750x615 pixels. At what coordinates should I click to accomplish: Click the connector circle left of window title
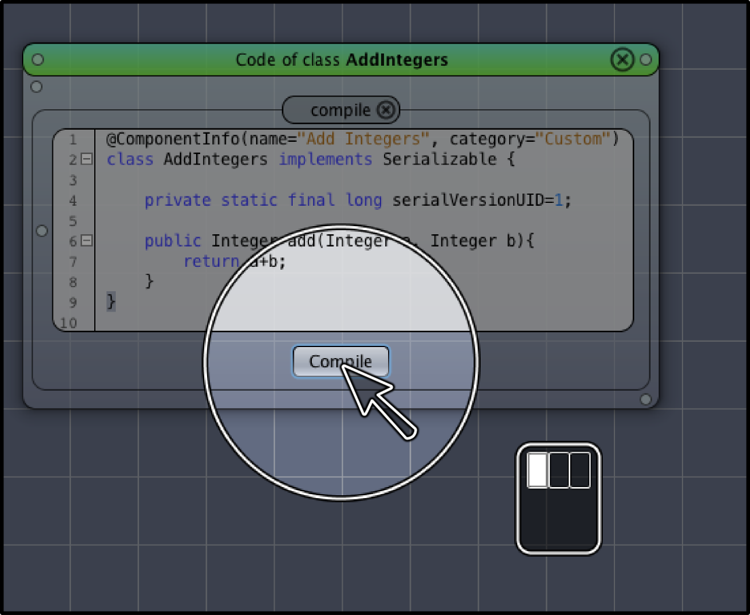38,59
